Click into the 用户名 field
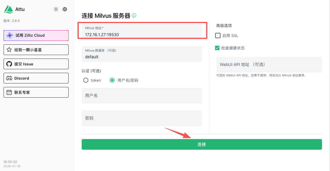Viewport: 330px width, 171px height. coord(141,96)
